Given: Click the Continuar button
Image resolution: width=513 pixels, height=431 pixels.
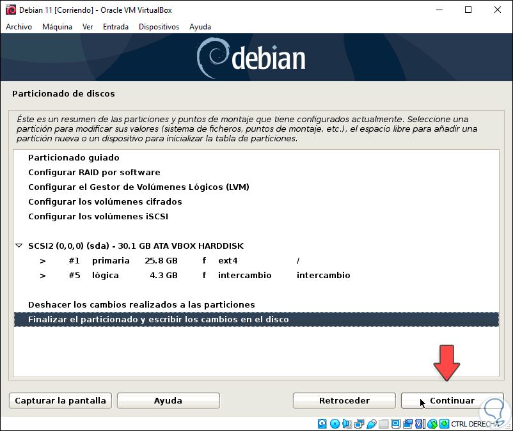Looking at the screenshot, I should pyautogui.click(x=452, y=400).
